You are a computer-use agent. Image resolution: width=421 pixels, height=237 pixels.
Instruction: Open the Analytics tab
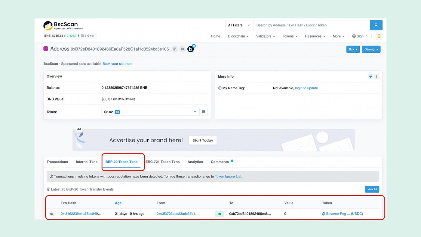tap(195, 162)
